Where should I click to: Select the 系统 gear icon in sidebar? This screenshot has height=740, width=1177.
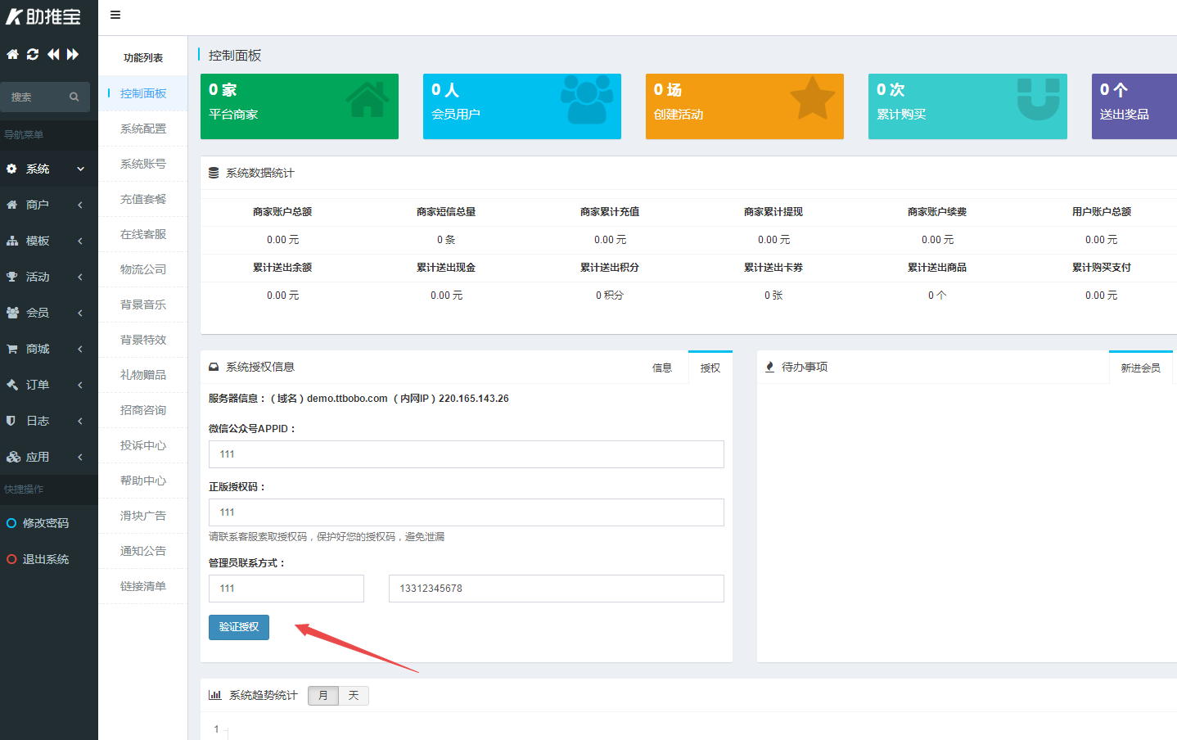[11, 169]
